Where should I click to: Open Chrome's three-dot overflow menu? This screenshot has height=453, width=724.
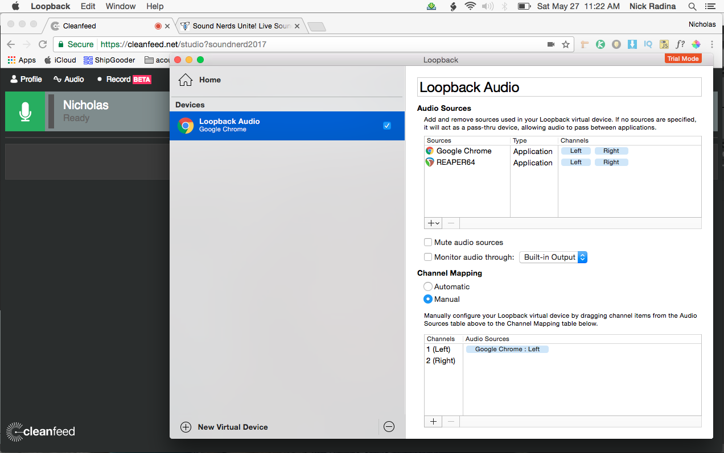(x=711, y=44)
